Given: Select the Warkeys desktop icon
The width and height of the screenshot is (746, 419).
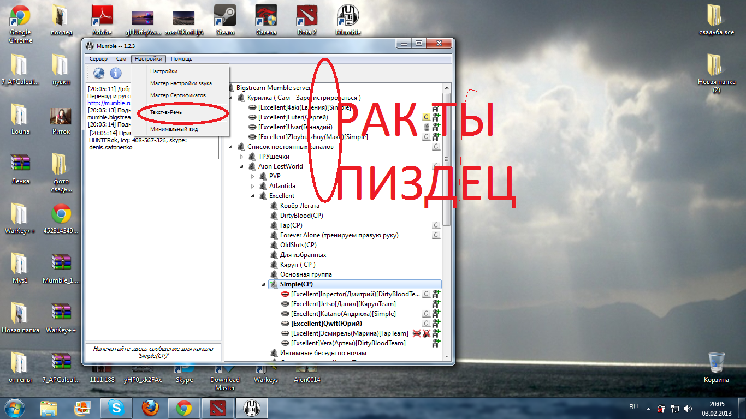Looking at the screenshot, I should [x=266, y=375].
